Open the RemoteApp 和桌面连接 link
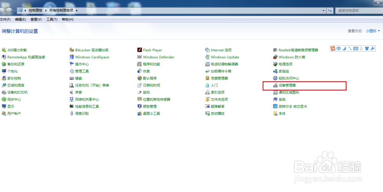Image resolution: width=383 pixels, height=192 pixels. point(26,57)
